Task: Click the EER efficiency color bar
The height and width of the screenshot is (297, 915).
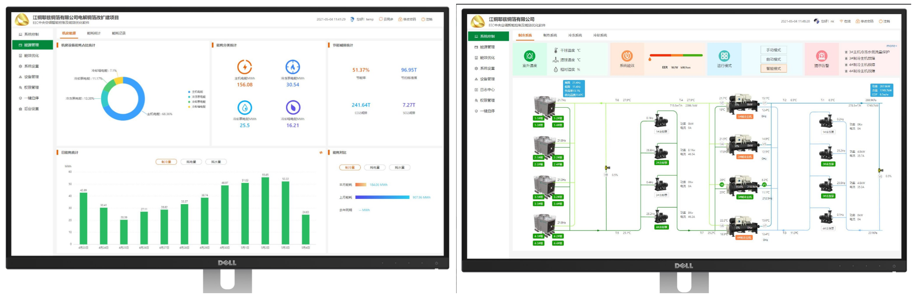Action: 676,55
